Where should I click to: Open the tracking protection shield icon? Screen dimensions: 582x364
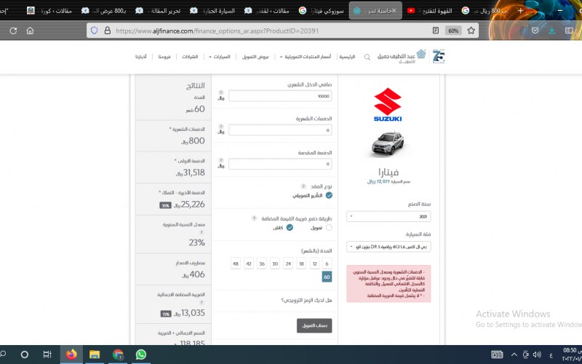95,31
